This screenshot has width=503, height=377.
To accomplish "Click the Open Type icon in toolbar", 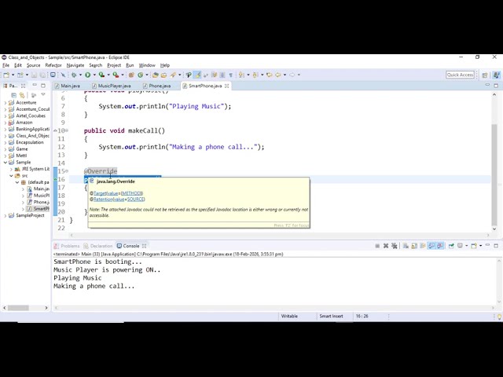I will coord(156,75).
